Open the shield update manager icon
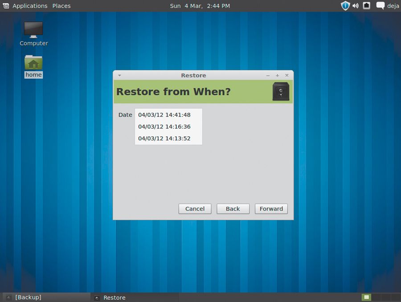The height and width of the screenshot is (302, 401). pyautogui.click(x=345, y=6)
